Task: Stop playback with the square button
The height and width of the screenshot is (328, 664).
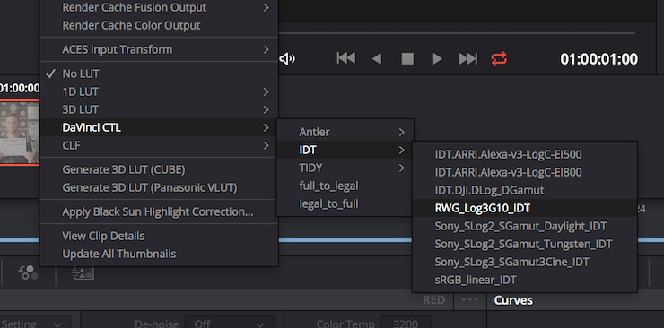Action: [x=407, y=58]
